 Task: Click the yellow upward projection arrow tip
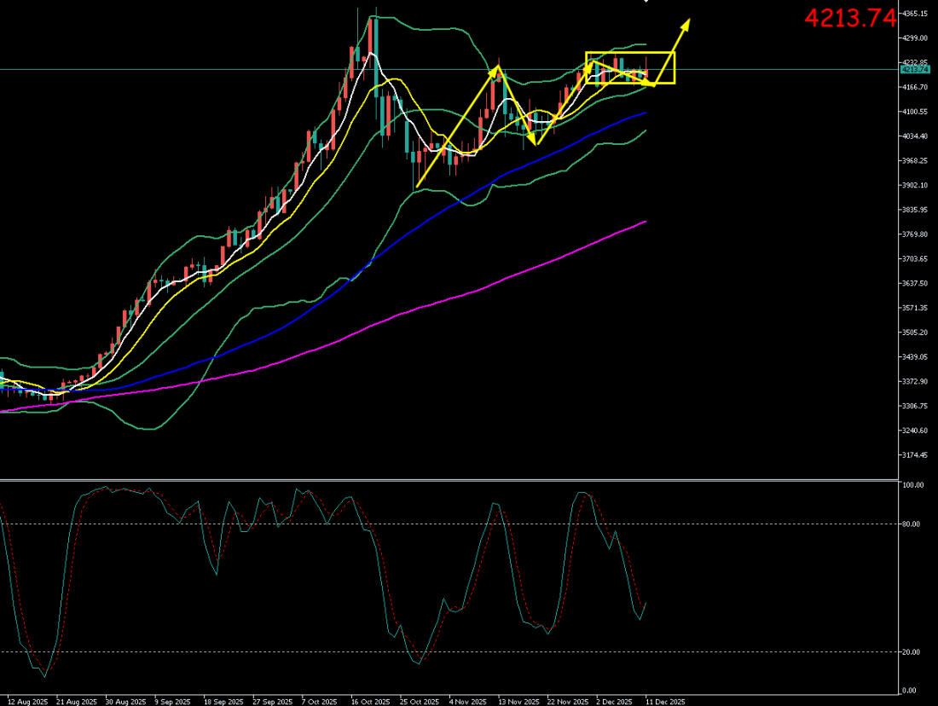click(687, 20)
